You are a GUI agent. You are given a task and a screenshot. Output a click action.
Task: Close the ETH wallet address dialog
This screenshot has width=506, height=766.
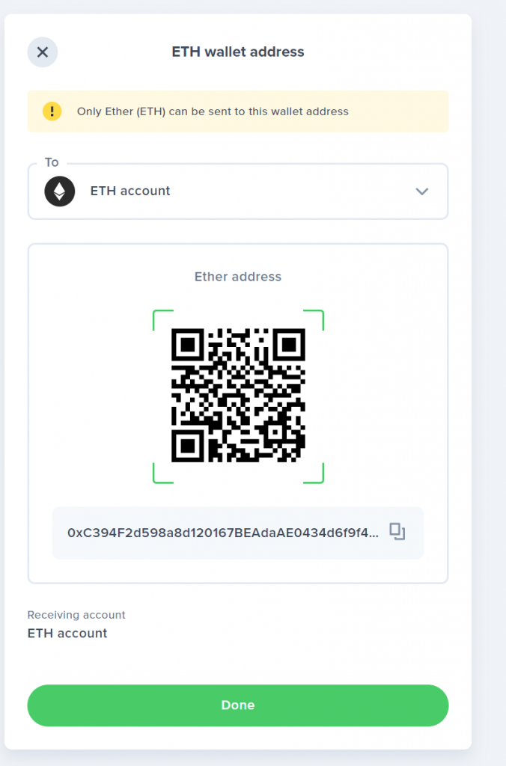coord(43,52)
